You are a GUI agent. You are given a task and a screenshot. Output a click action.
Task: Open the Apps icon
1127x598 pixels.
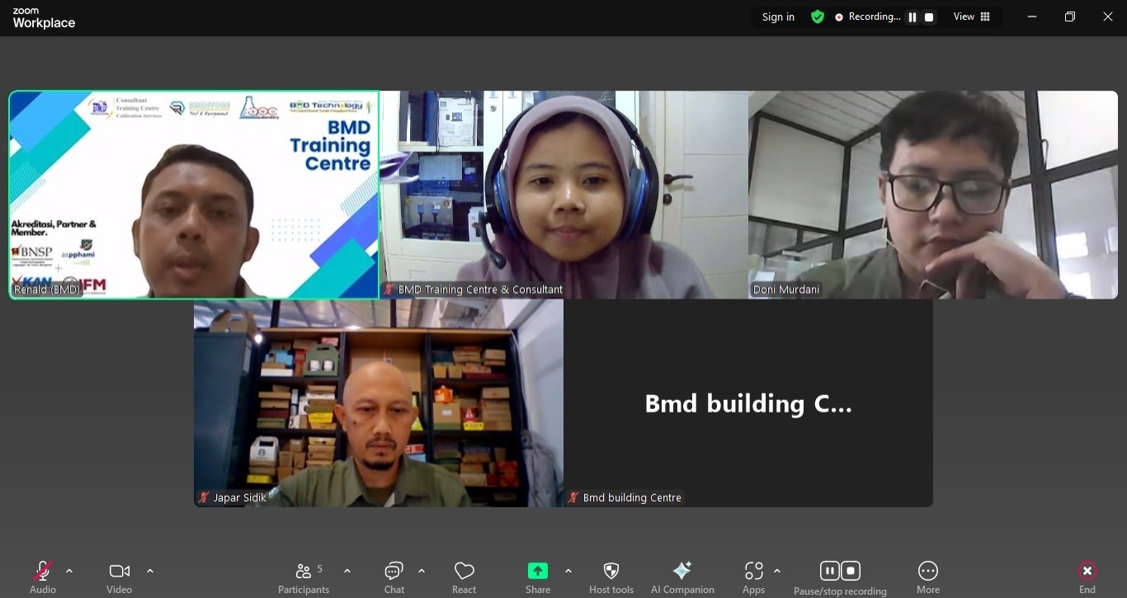pos(753,571)
